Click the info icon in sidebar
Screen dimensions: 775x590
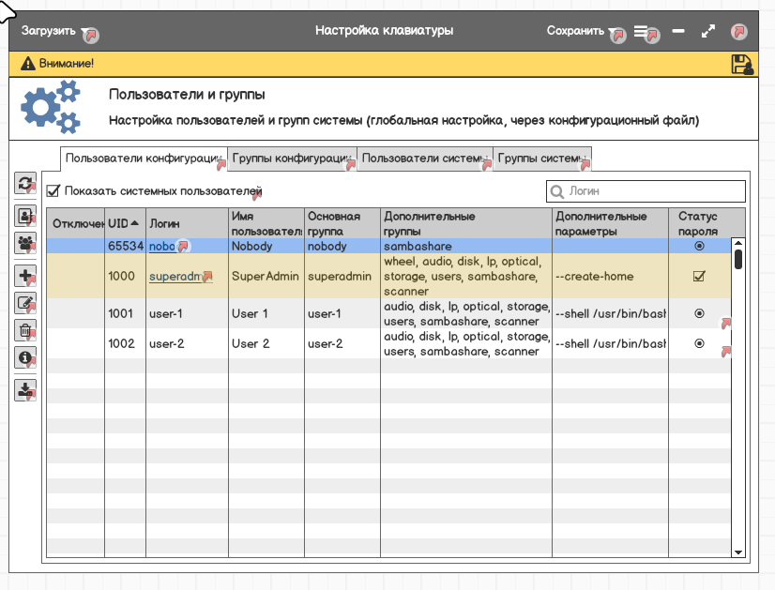[x=25, y=357]
